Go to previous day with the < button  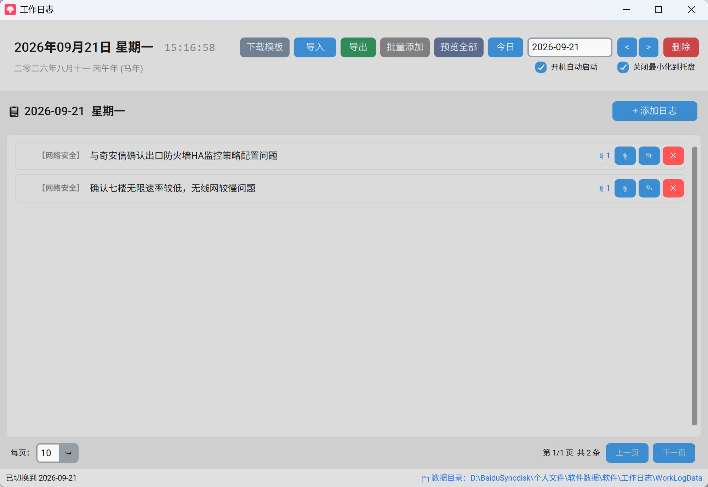pyautogui.click(x=627, y=47)
